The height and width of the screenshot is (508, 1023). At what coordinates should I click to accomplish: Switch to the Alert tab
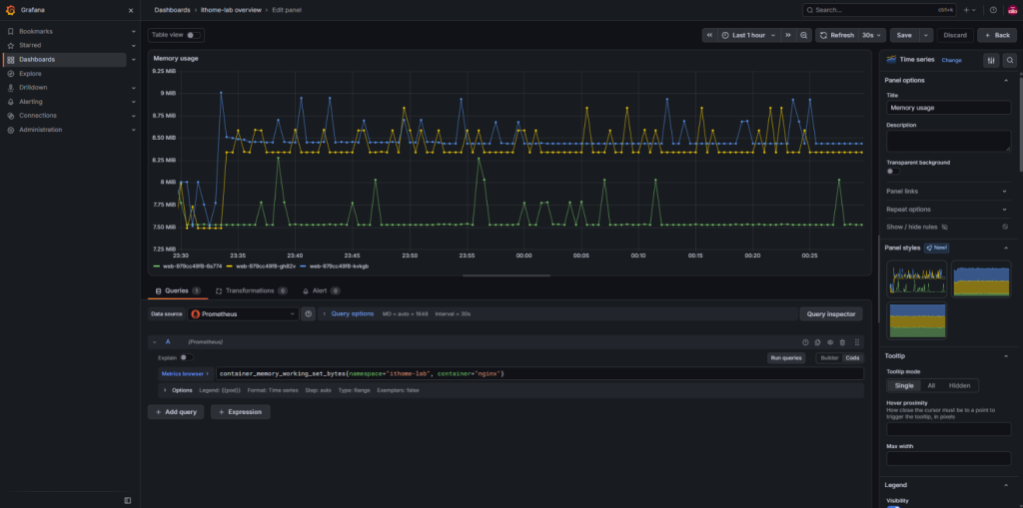tap(321, 290)
